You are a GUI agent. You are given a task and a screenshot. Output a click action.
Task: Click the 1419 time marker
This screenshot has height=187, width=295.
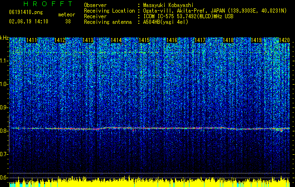pyautogui.click(x=257, y=40)
